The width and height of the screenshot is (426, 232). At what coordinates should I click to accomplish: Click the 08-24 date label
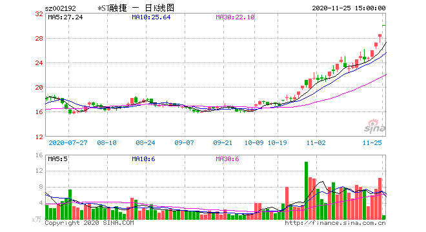click(x=145, y=142)
